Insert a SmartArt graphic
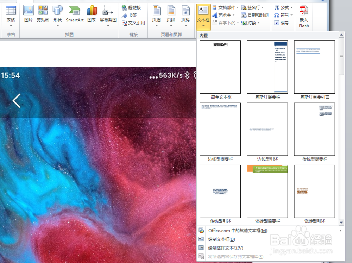This screenshot has width=352, height=263. tap(75, 14)
